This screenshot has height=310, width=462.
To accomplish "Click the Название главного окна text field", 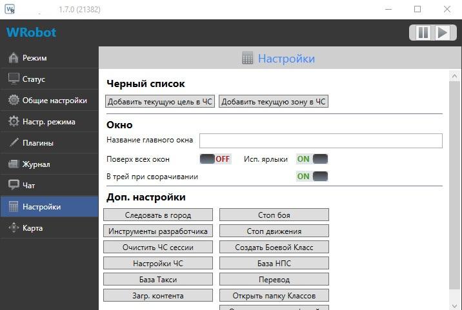I will point(321,141).
